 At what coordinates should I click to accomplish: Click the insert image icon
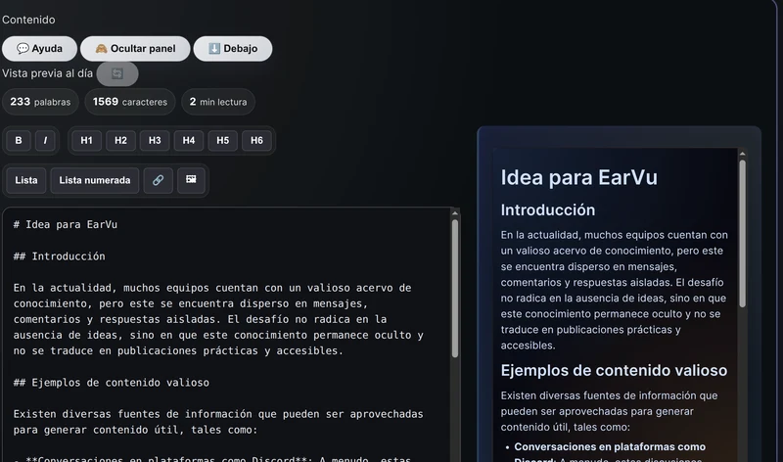pos(191,180)
